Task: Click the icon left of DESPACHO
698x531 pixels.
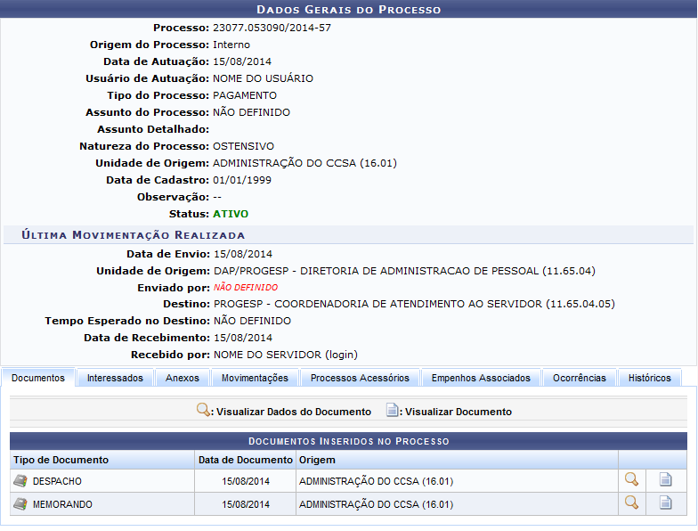Action: coord(20,481)
